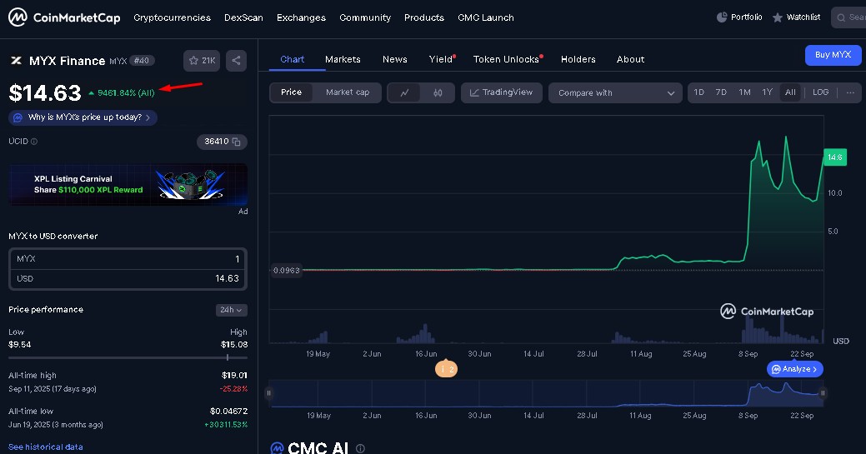Click the CoinMarketCap logo
Viewport: 866px width, 454px height.
(64, 17)
